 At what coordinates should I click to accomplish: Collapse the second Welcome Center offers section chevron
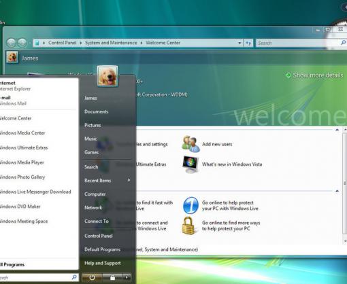click(337, 191)
